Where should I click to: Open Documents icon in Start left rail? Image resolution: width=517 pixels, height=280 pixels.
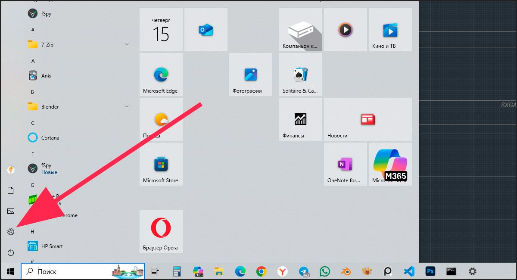point(11,190)
